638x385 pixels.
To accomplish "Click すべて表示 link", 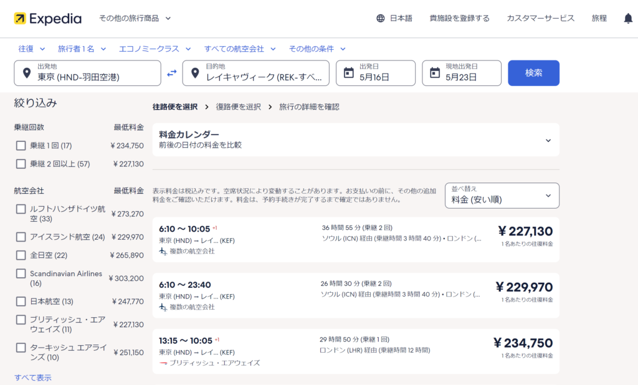I will pyautogui.click(x=33, y=378).
